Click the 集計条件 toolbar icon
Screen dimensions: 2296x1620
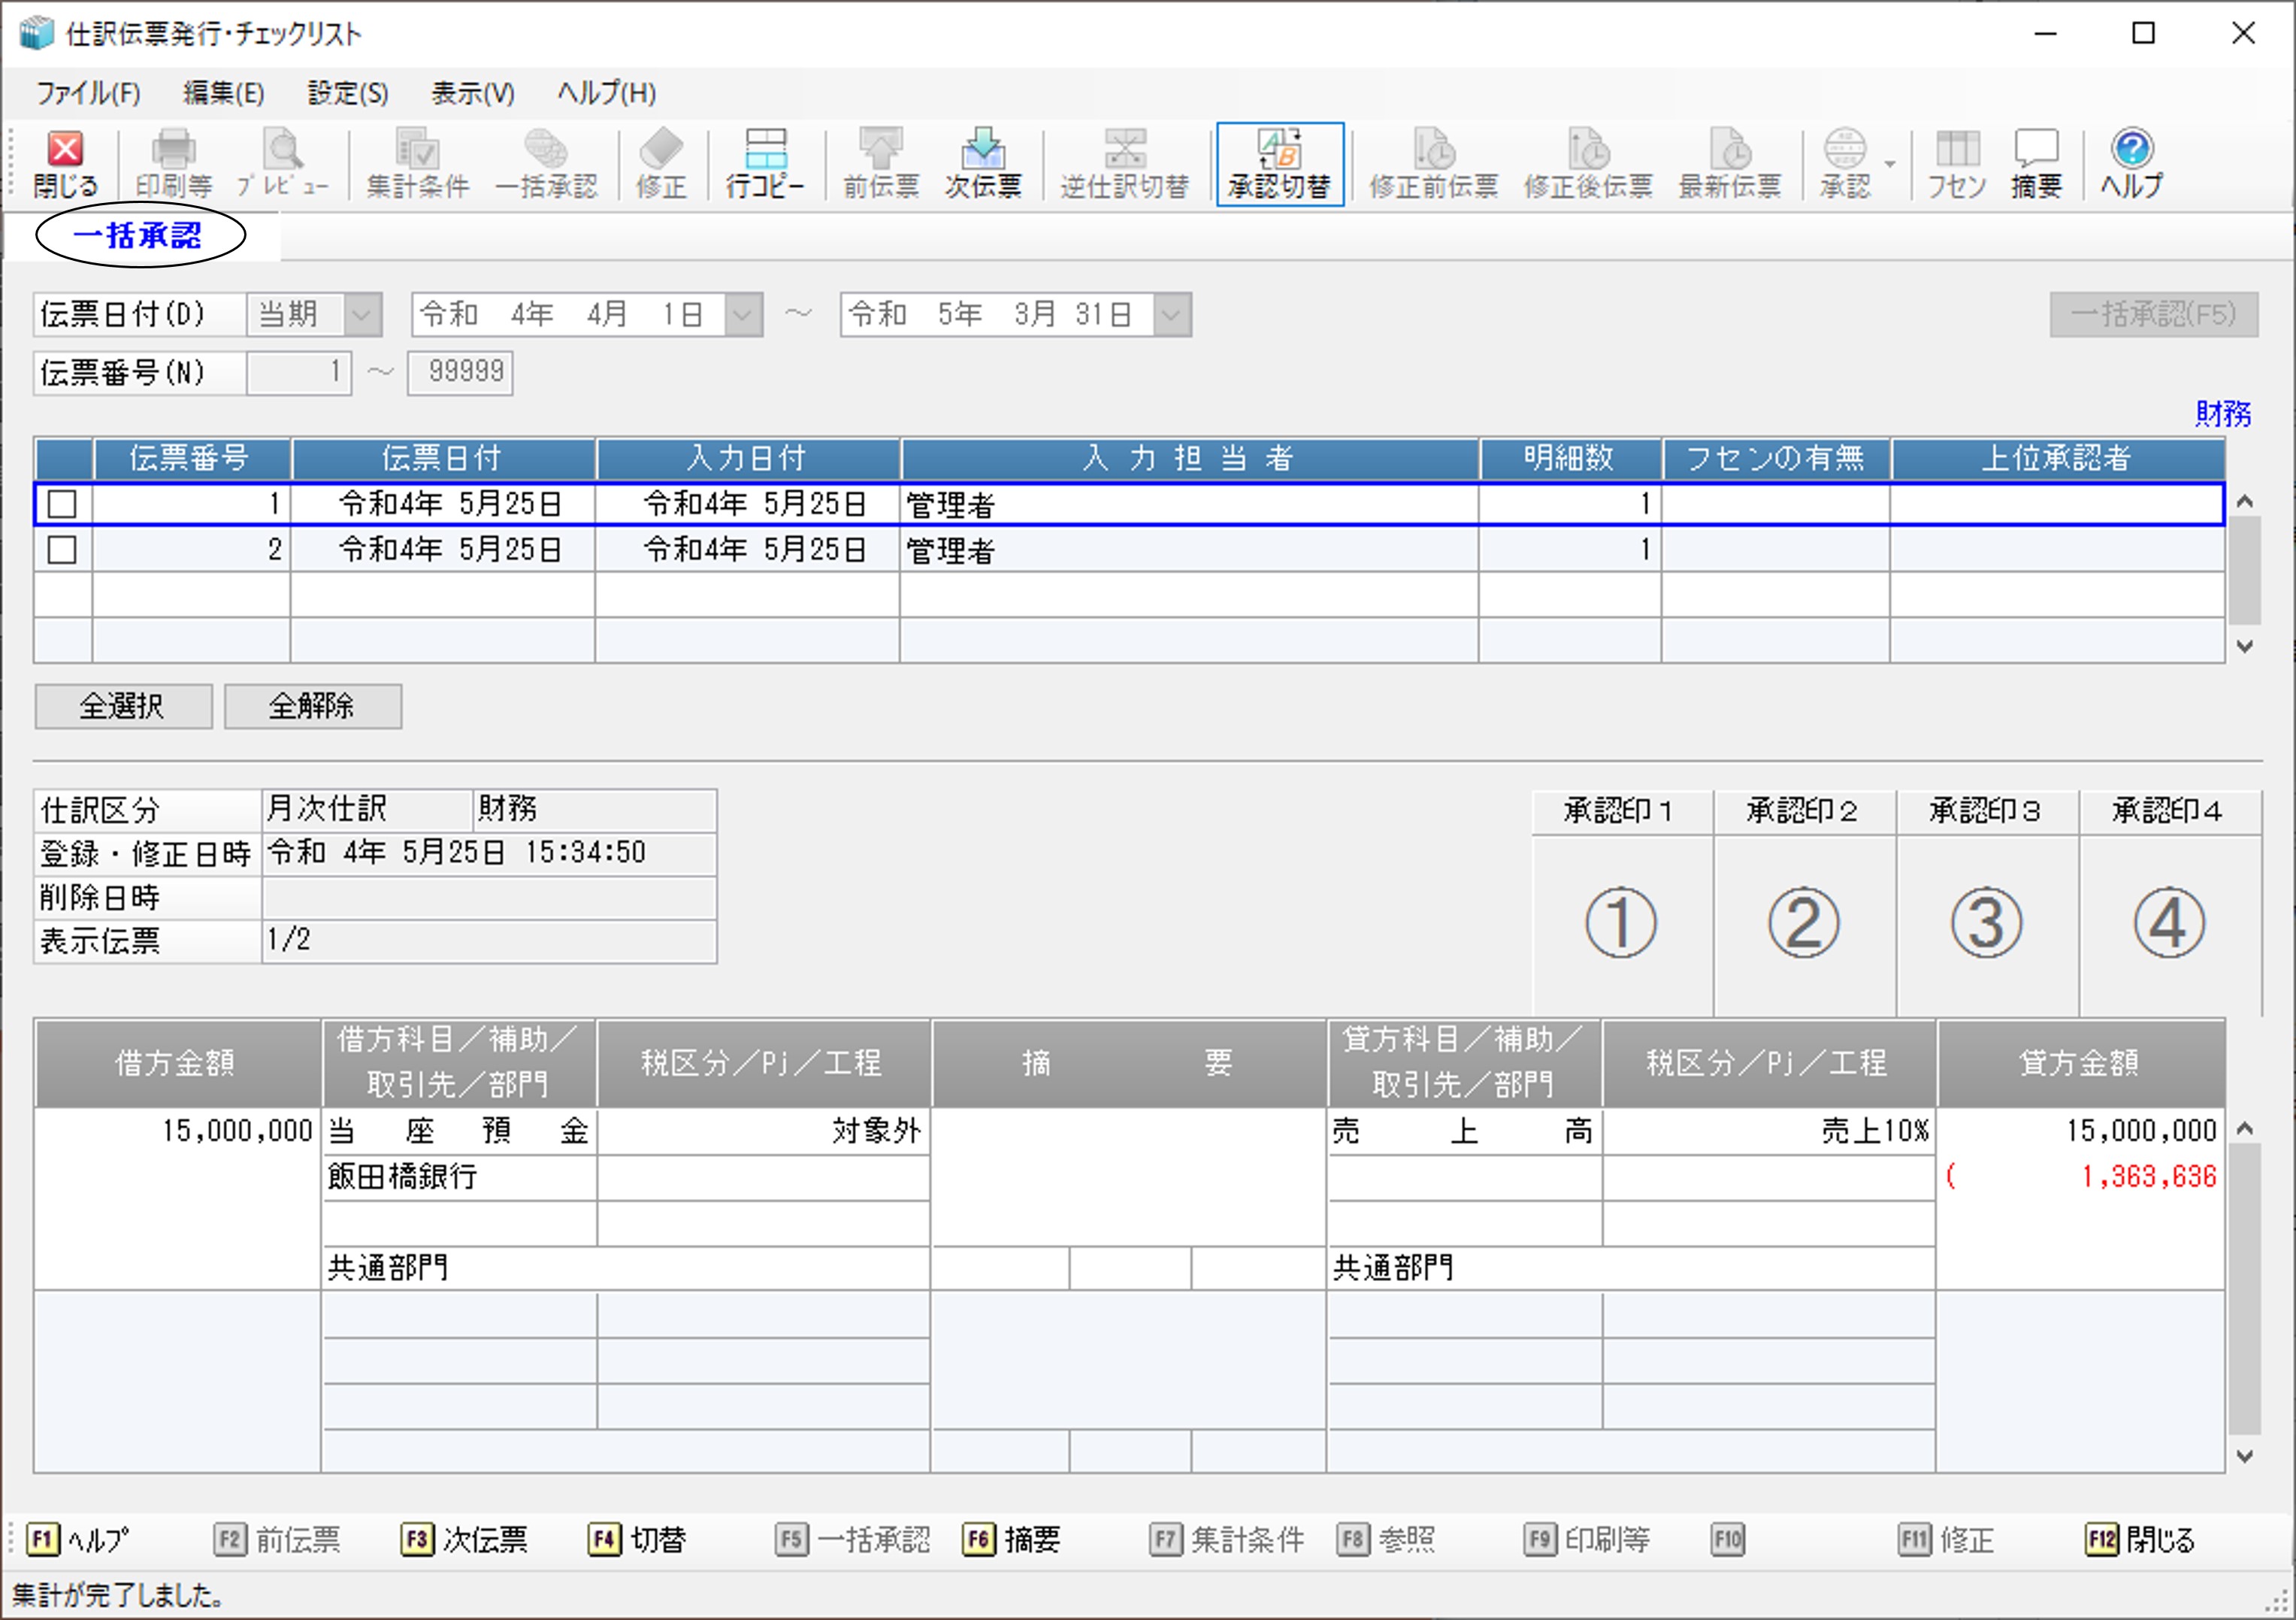[x=417, y=164]
